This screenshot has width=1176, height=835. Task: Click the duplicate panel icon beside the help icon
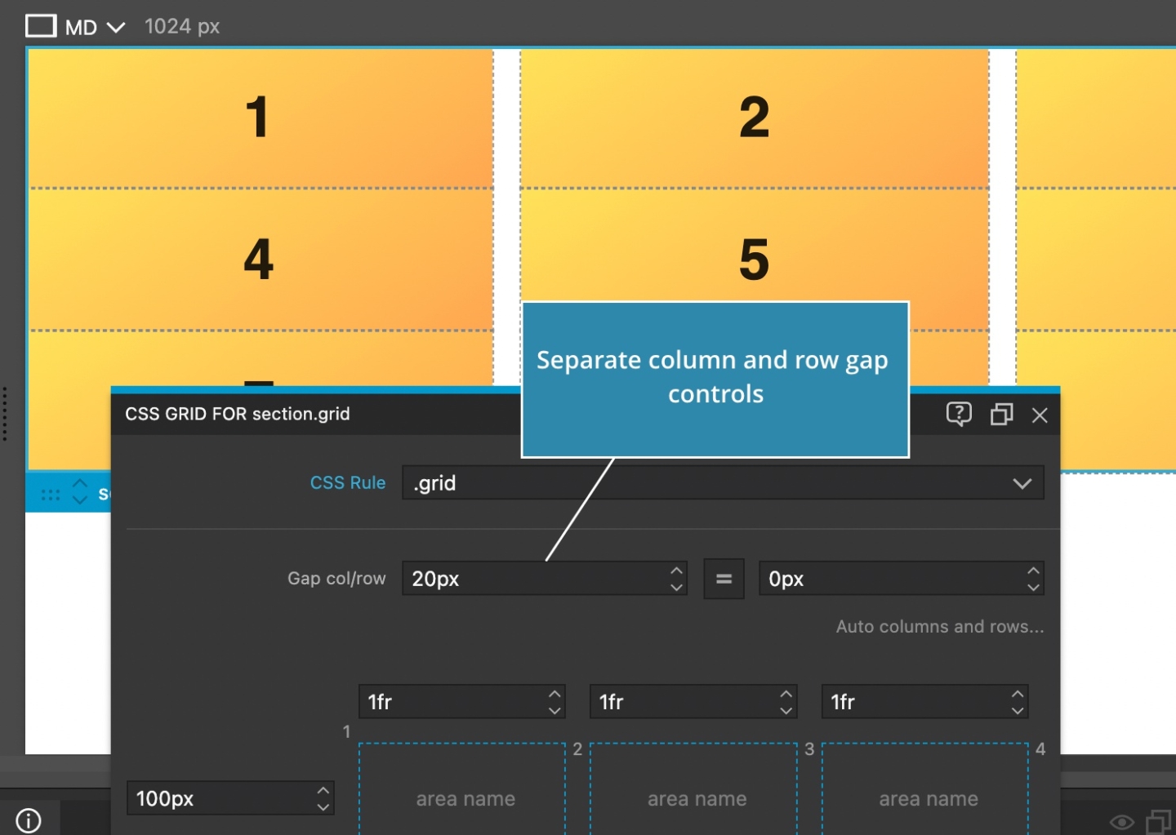[1001, 415]
